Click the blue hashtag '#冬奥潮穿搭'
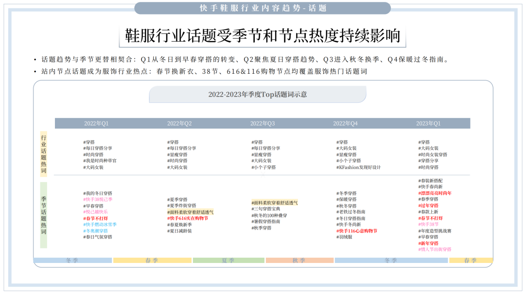 95,231
